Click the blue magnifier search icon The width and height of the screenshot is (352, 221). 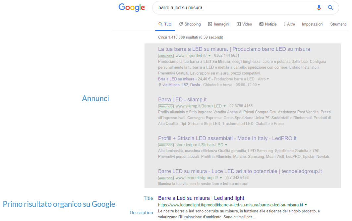pos(330,8)
